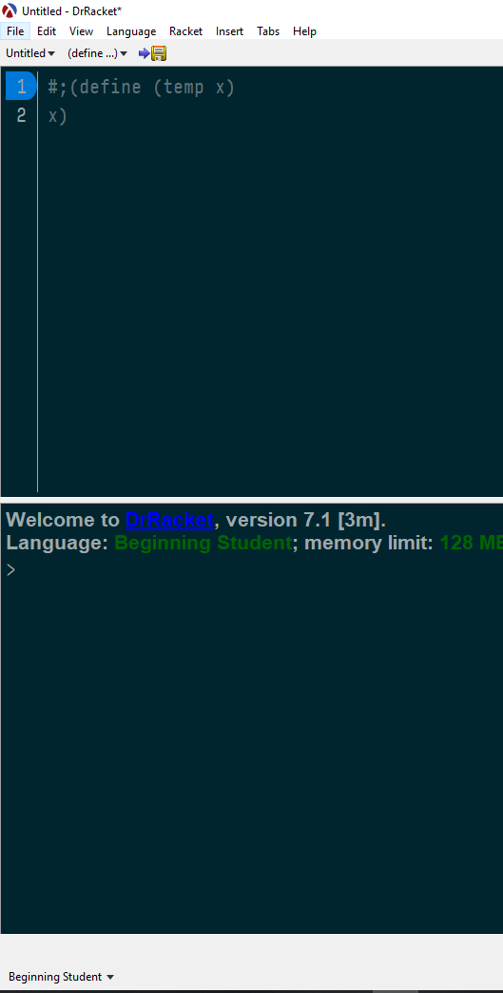Follow the DrRacket hyperlink in welcome message

click(x=169, y=520)
